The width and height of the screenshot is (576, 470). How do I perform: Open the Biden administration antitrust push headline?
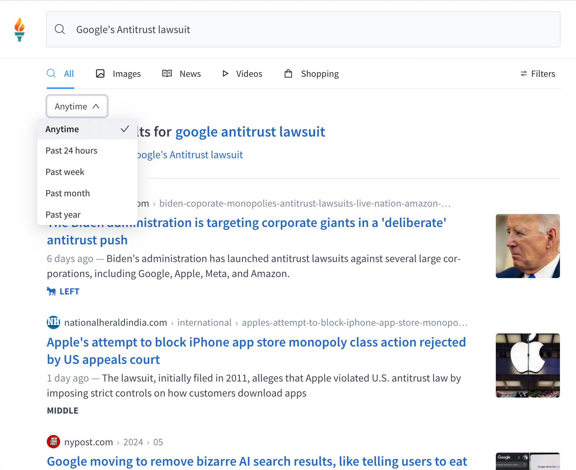tap(247, 231)
